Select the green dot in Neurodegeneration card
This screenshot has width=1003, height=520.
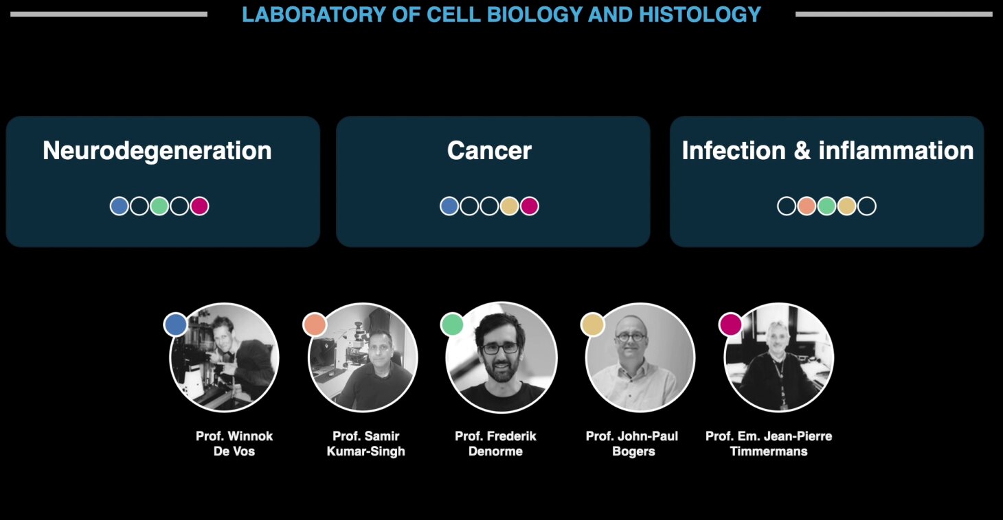[159, 206]
